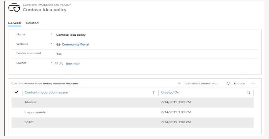Click the Contoso Idea policy page title
The image size is (269, 139).
[45, 10]
